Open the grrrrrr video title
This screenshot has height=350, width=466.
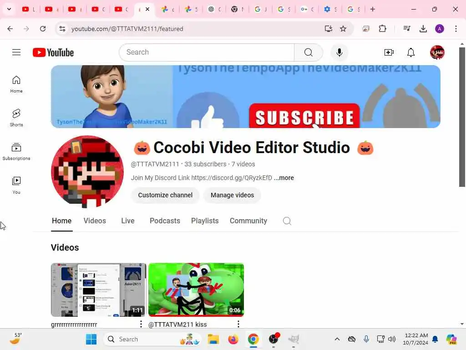(74, 324)
